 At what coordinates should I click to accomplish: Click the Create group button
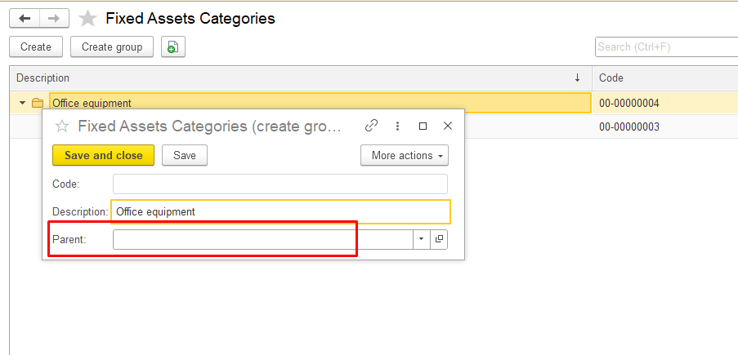pos(112,47)
